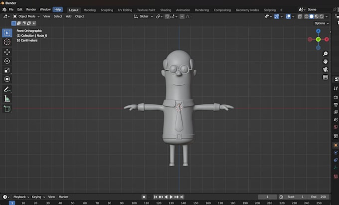Open the Scene properties tab

336,120
